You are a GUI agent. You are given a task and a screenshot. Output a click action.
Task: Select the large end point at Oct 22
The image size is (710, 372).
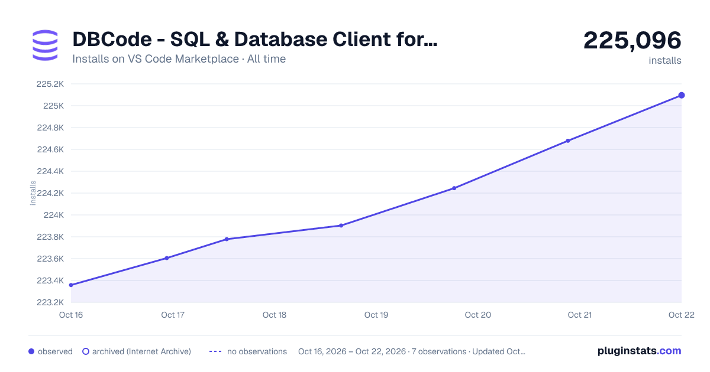(x=682, y=95)
